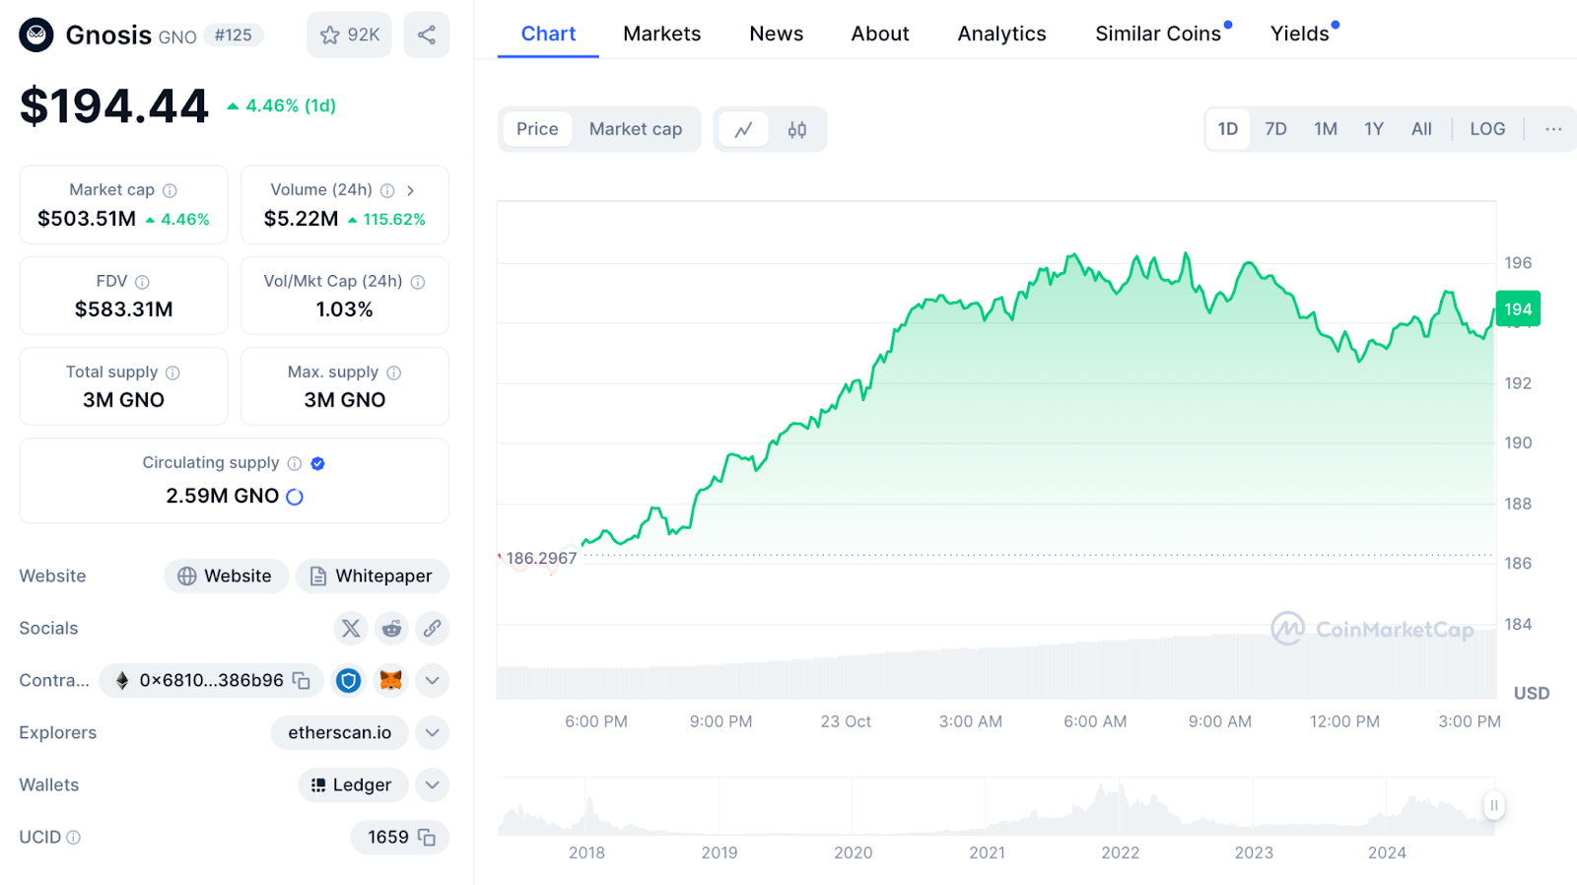Open the News tab
This screenshot has width=1577, height=885.
coord(776,34)
